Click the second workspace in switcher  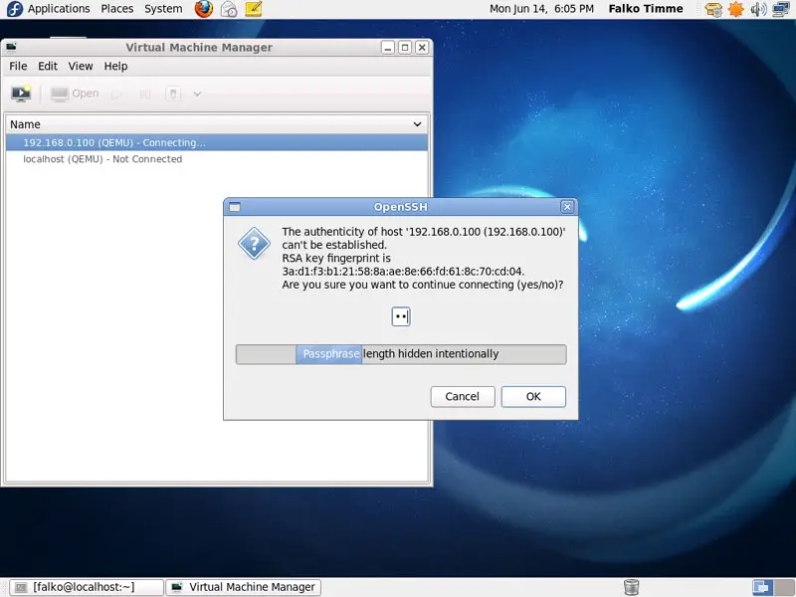[782, 587]
